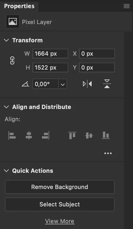Align left edges

pyautogui.click(x=12, y=135)
